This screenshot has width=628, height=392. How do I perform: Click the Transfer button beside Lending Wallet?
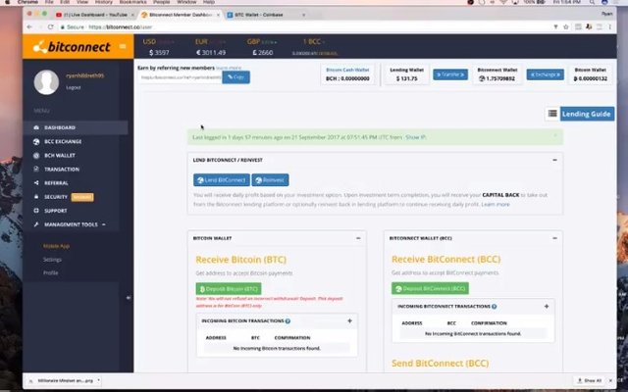[x=450, y=74]
